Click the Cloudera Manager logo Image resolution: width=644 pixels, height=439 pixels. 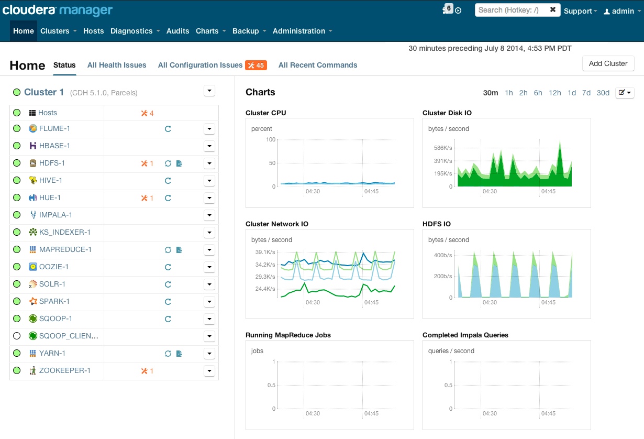coord(58,9)
